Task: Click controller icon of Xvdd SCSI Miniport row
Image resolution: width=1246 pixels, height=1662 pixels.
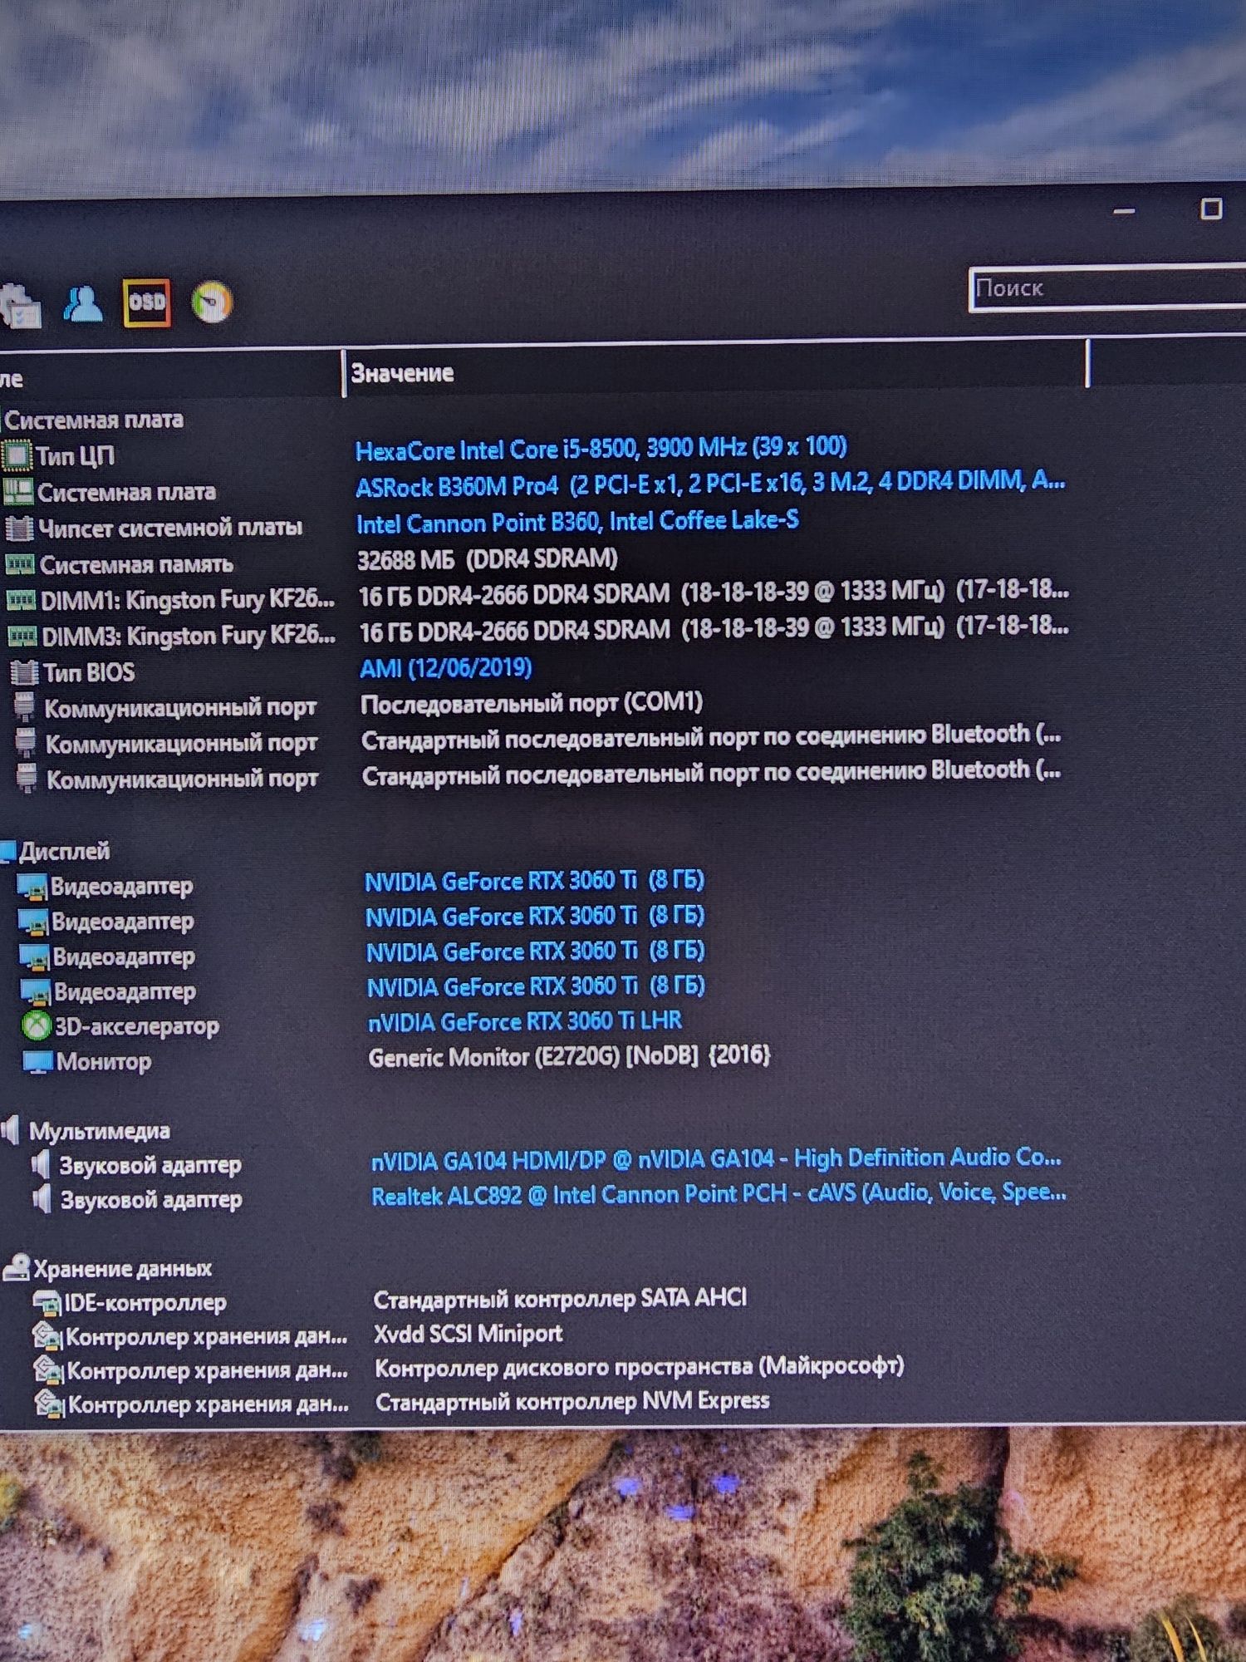Action: [x=47, y=1336]
